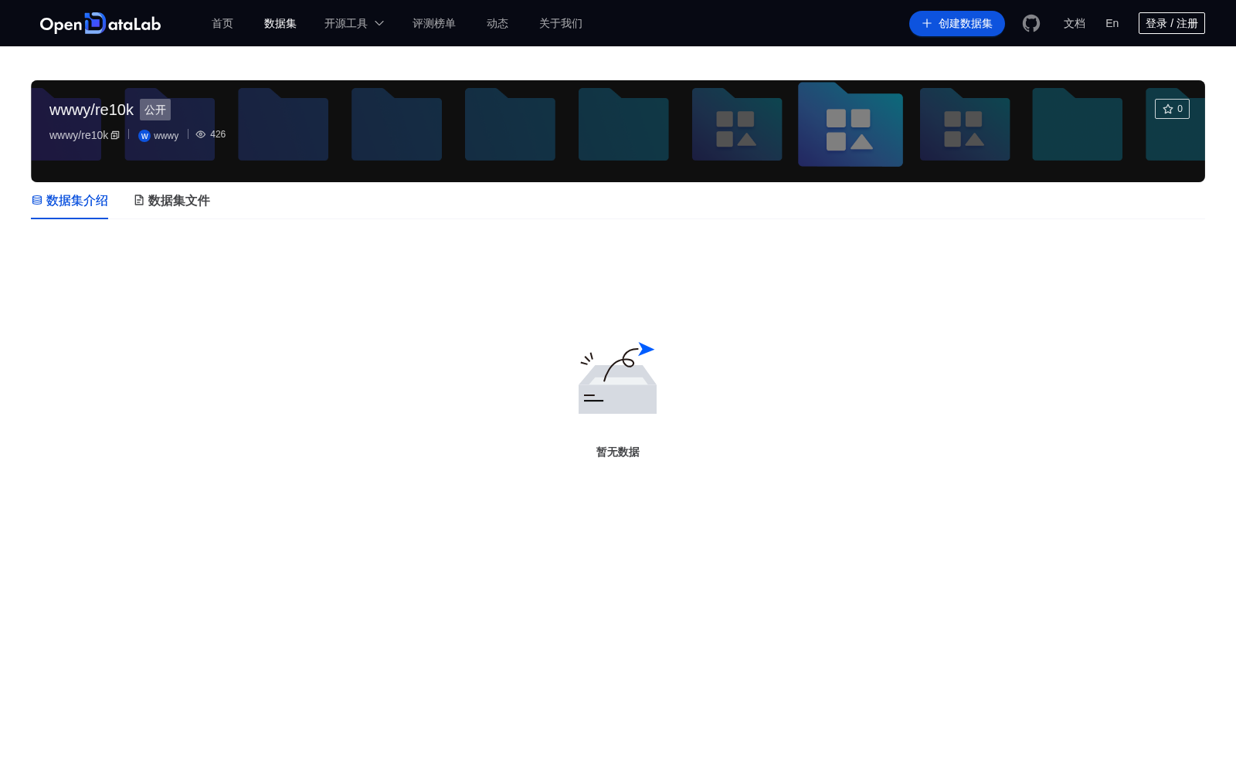1236x772 pixels.
Task: Open 首页 nav item
Action: [x=222, y=23]
